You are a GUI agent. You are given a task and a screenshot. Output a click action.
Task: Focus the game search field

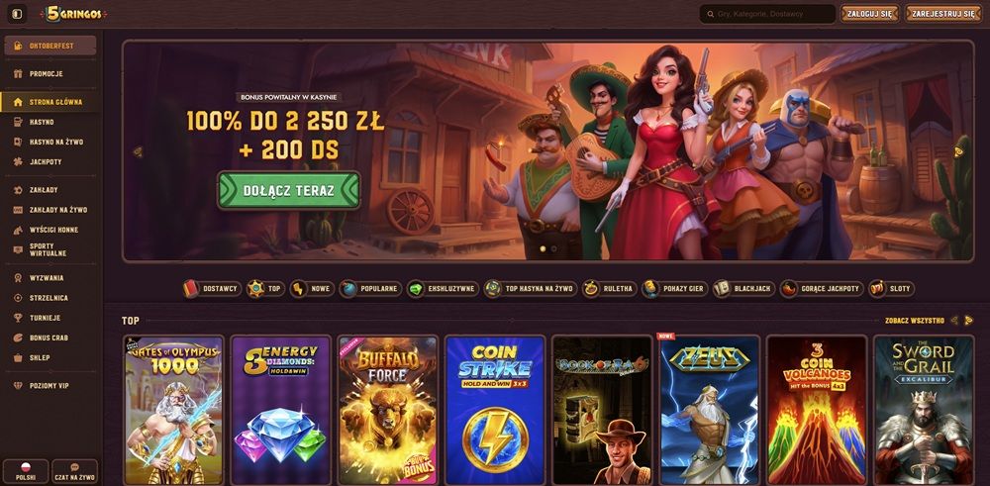pyautogui.click(x=767, y=13)
